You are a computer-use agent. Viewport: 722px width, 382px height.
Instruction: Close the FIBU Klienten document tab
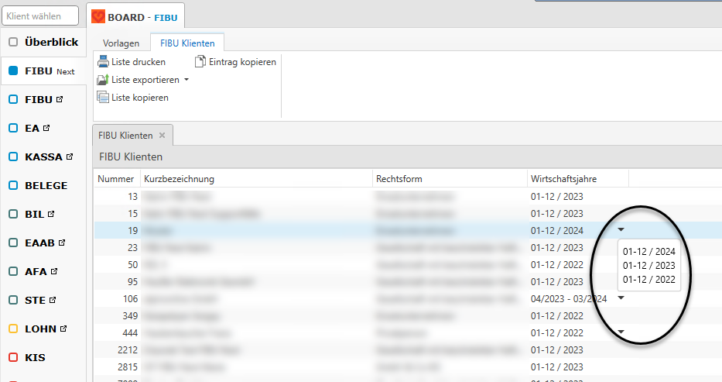click(163, 136)
